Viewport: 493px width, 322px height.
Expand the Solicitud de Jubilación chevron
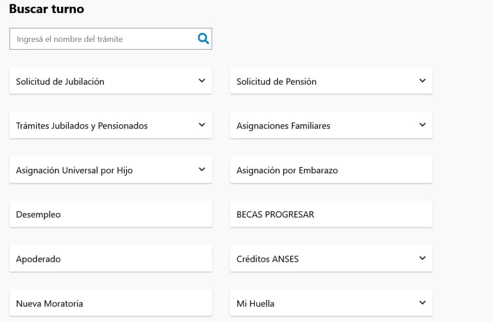(202, 81)
